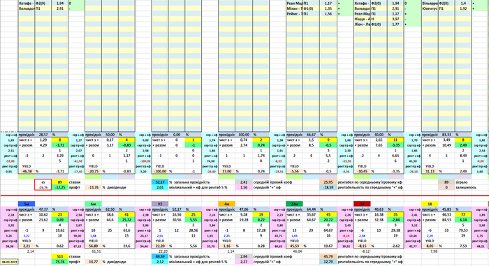Select the green '6м' header cell
This screenshot has width=489, height=266.
click(x=93, y=204)
